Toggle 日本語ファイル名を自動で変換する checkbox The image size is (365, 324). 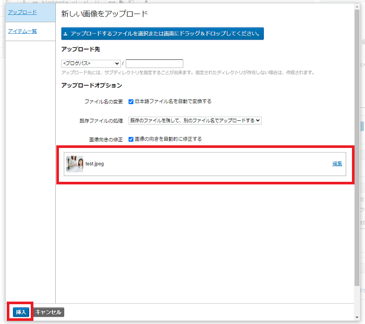(131, 102)
